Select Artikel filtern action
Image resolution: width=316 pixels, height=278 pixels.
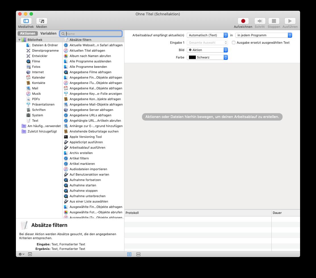coord(93,158)
